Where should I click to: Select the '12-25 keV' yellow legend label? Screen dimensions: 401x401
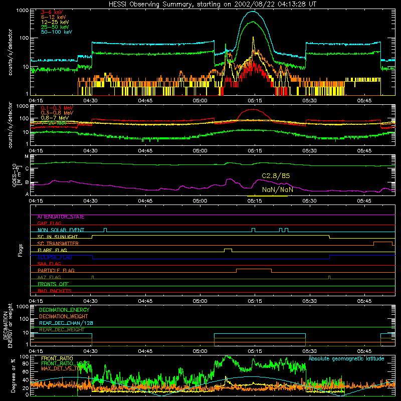click(55, 22)
